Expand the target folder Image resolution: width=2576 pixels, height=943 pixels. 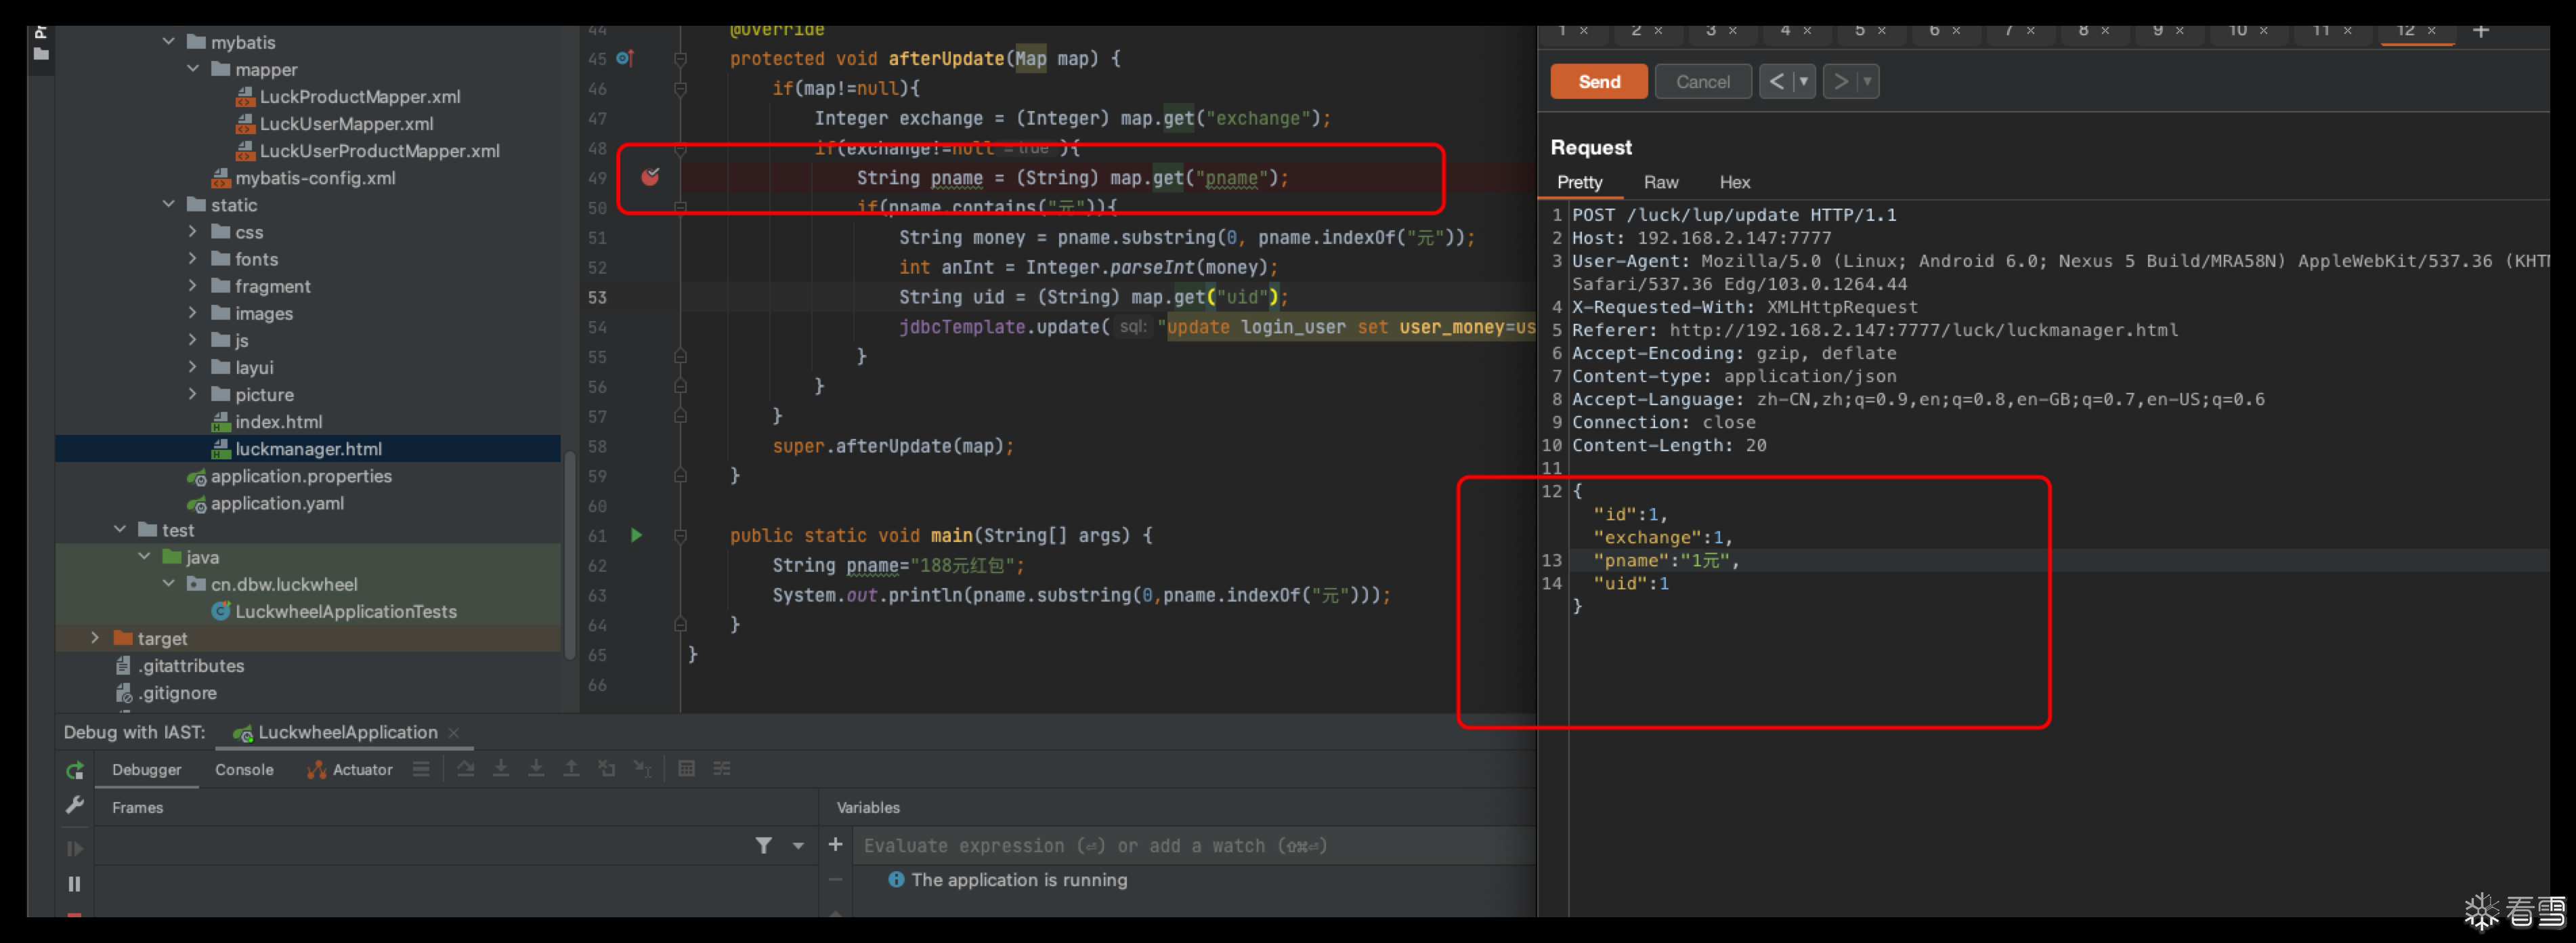(x=95, y=638)
